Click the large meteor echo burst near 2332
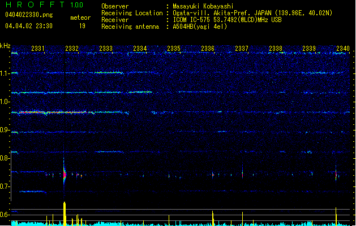The width and height of the screenshot is (356, 226). coord(65,175)
